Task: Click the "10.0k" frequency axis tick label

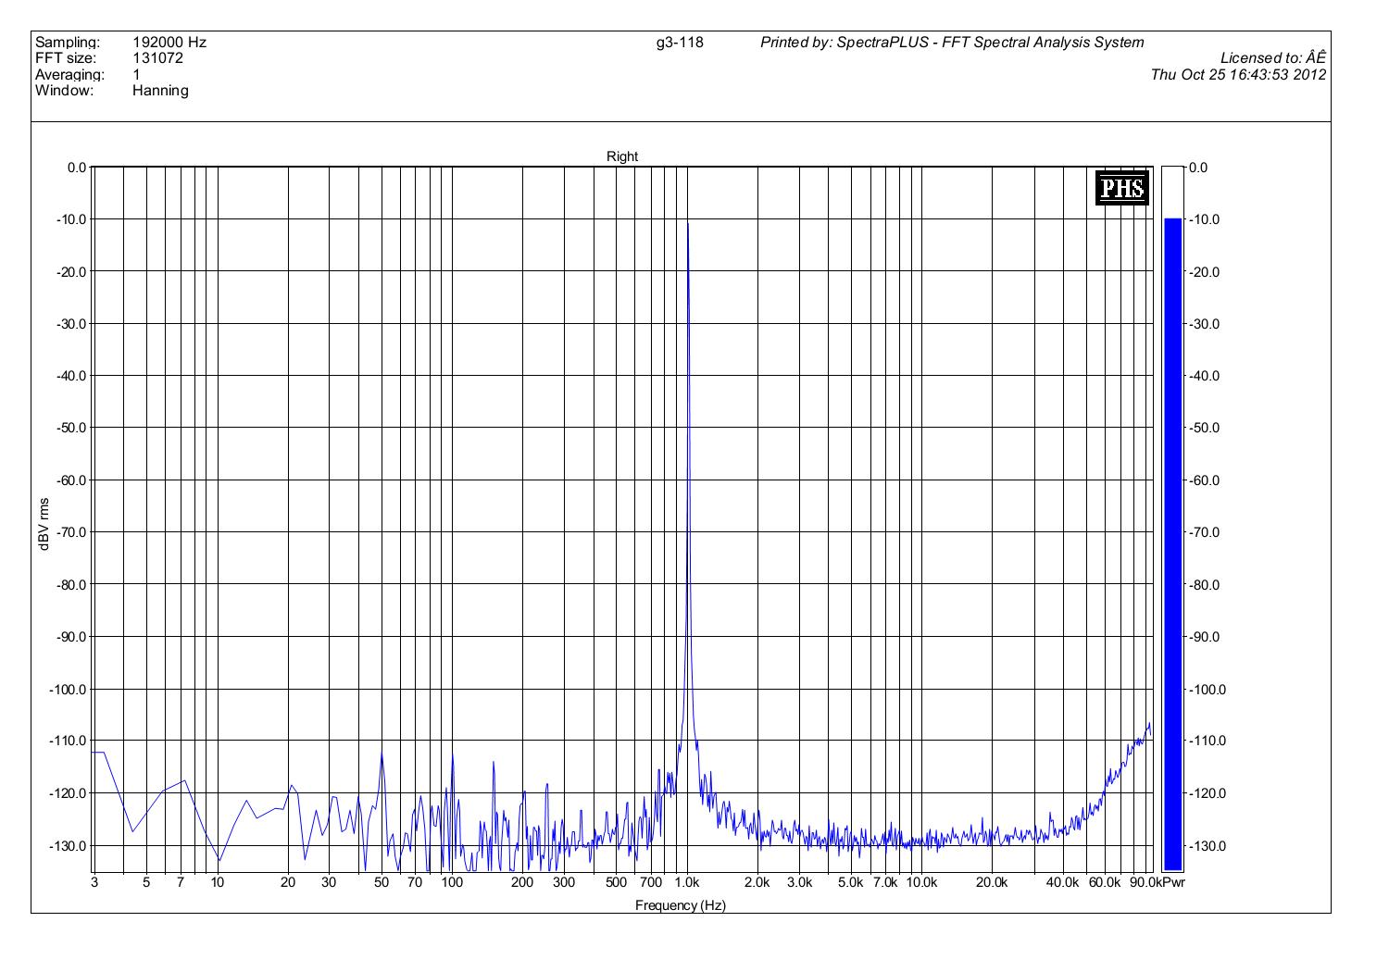Action: tap(921, 882)
